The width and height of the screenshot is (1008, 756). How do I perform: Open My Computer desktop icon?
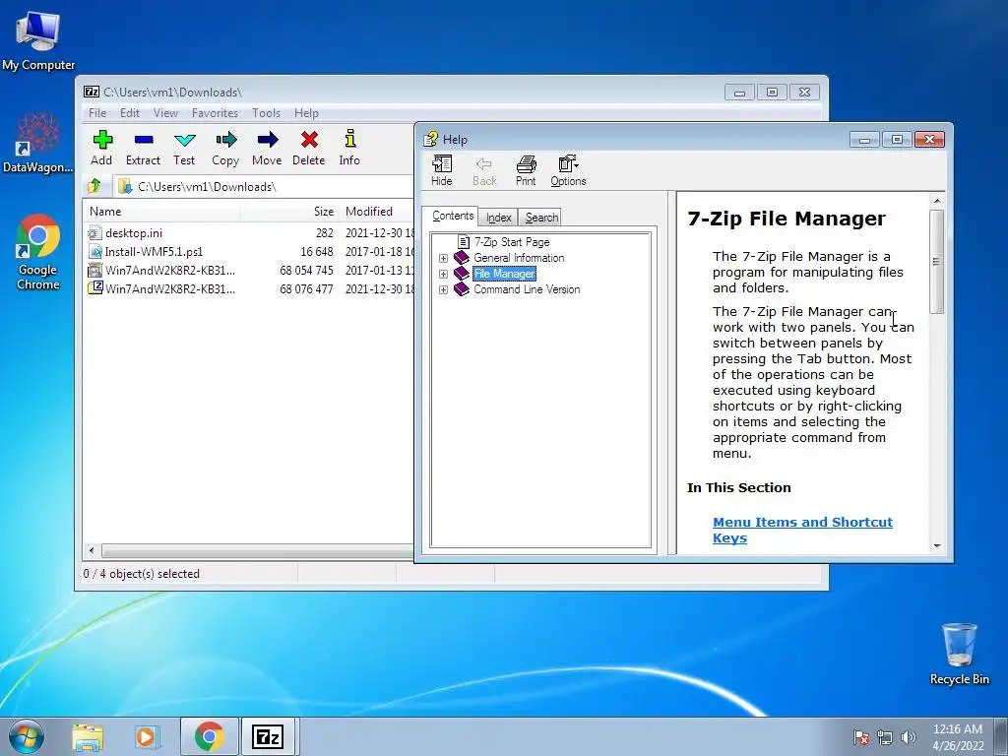click(x=38, y=41)
